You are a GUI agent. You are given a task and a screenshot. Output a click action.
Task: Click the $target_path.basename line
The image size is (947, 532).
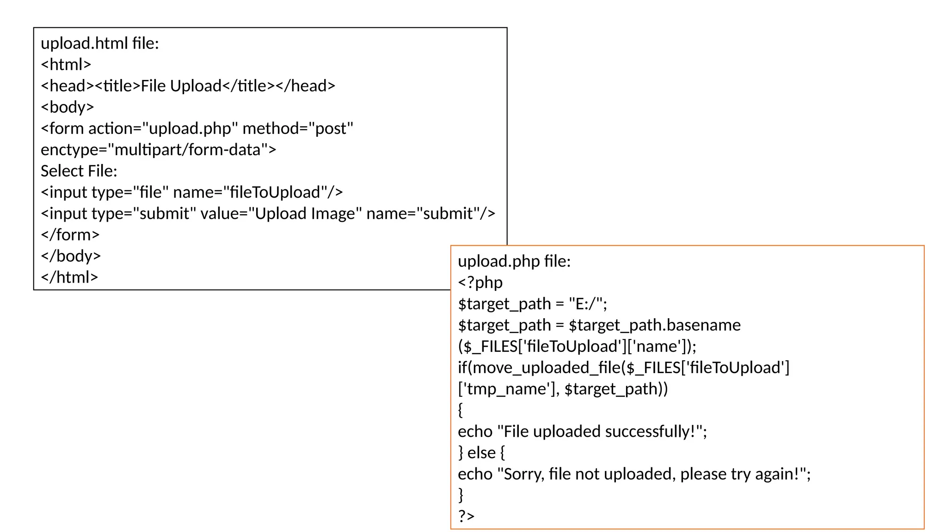click(x=599, y=325)
